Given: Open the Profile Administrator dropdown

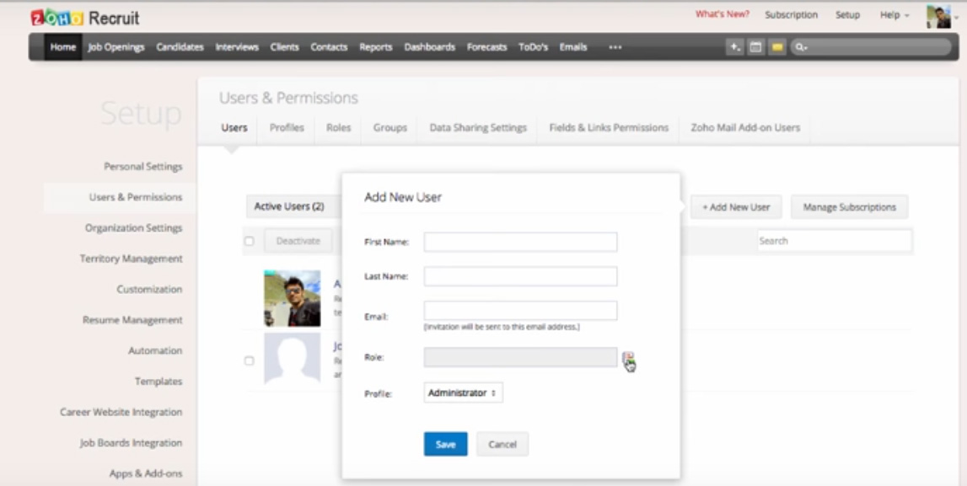Looking at the screenshot, I should point(463,393).
